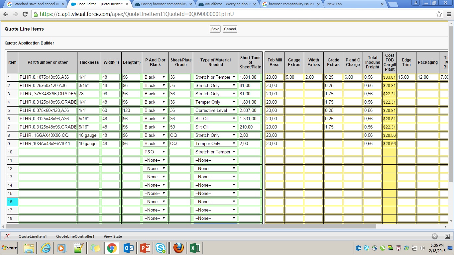Open Outlook from the taskbar
Screen dimensions: 454x255
[x=128, y=248]
